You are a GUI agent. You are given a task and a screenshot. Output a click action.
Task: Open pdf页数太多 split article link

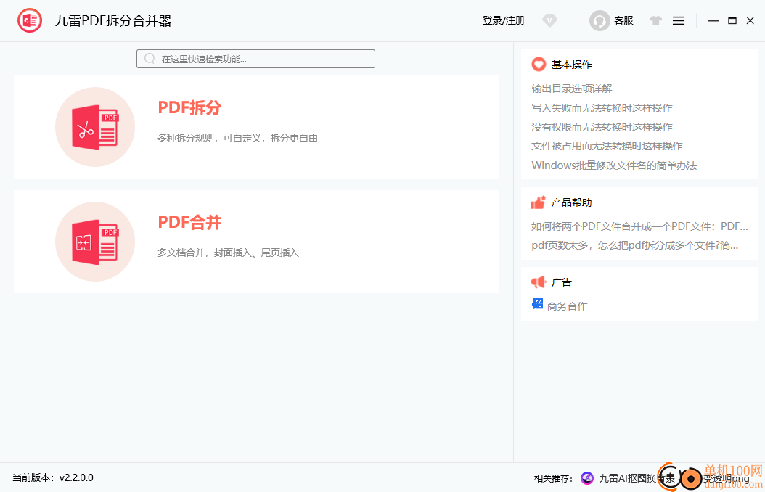tap(635, 245)
